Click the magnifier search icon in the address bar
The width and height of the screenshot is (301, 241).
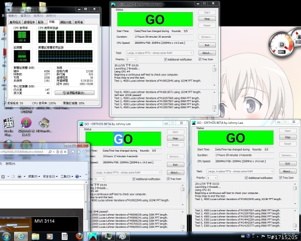click(50, 152)
